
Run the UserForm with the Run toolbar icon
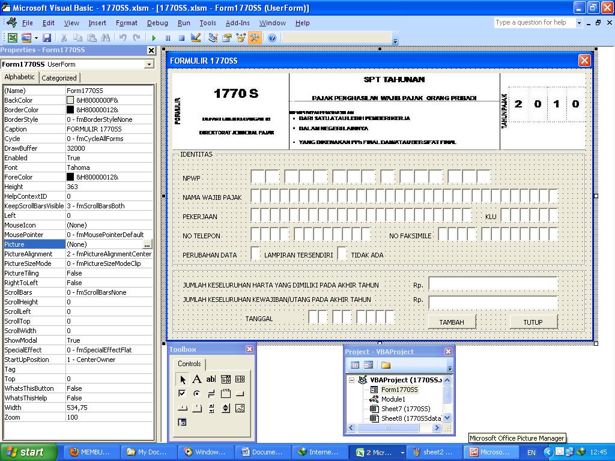pos(154,37)
